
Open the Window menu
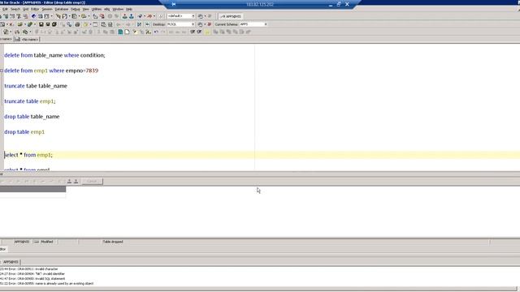pyautogui.click(x=118, y=9)
